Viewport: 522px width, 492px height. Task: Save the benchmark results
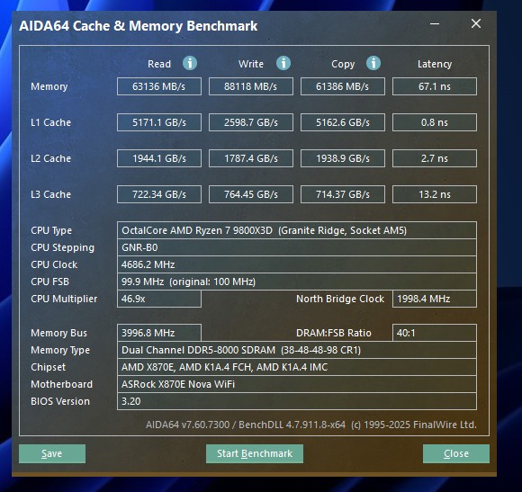(x=52, y=453)
